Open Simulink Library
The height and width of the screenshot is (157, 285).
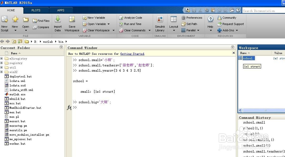tap(160, 24)
